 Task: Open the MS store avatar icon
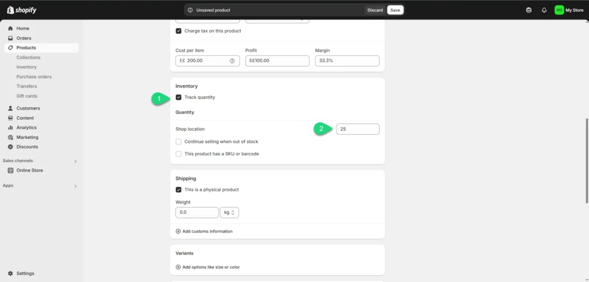point(559,10)
